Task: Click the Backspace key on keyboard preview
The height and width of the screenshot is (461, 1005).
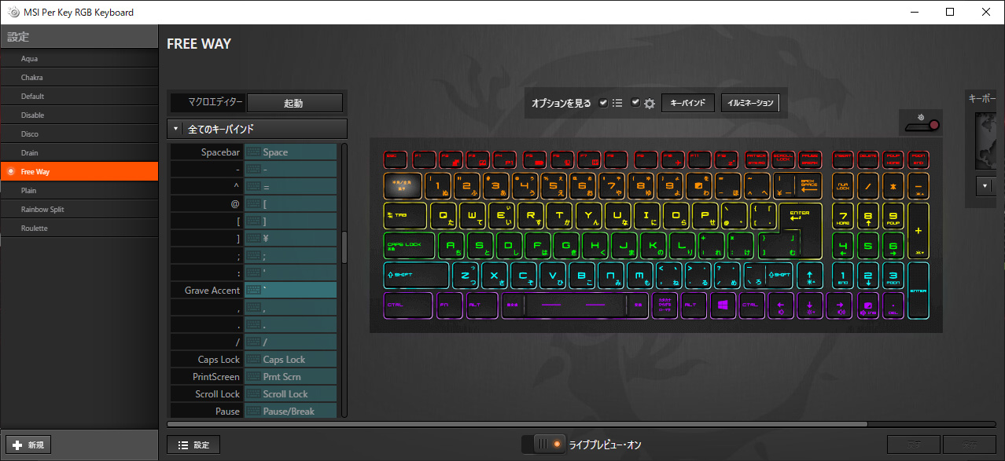Action: tap(808, 185)
